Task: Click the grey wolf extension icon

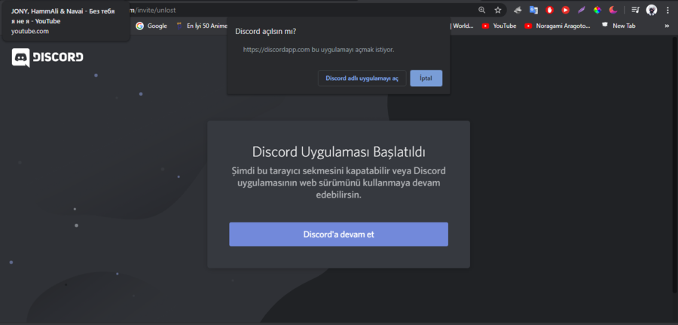Action: point(518,10)
